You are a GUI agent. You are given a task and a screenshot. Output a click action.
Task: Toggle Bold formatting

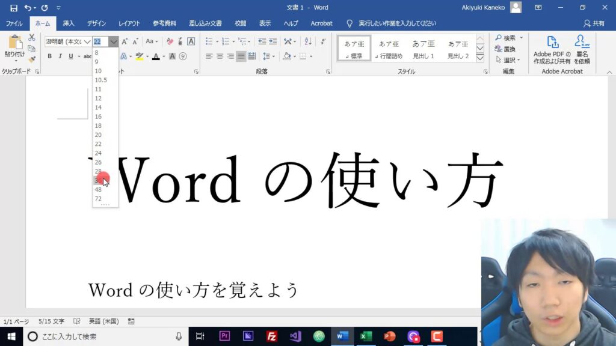coord(49,56)
